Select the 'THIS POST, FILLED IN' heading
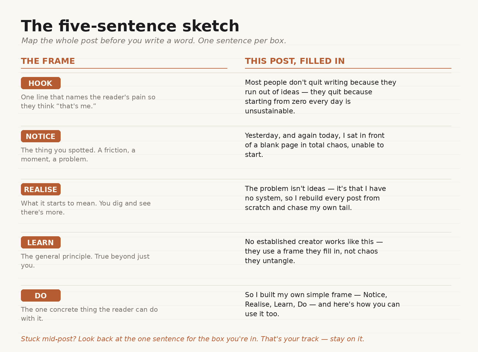The width and height of the screenshot is (478, 352). [x=295, y=61]
